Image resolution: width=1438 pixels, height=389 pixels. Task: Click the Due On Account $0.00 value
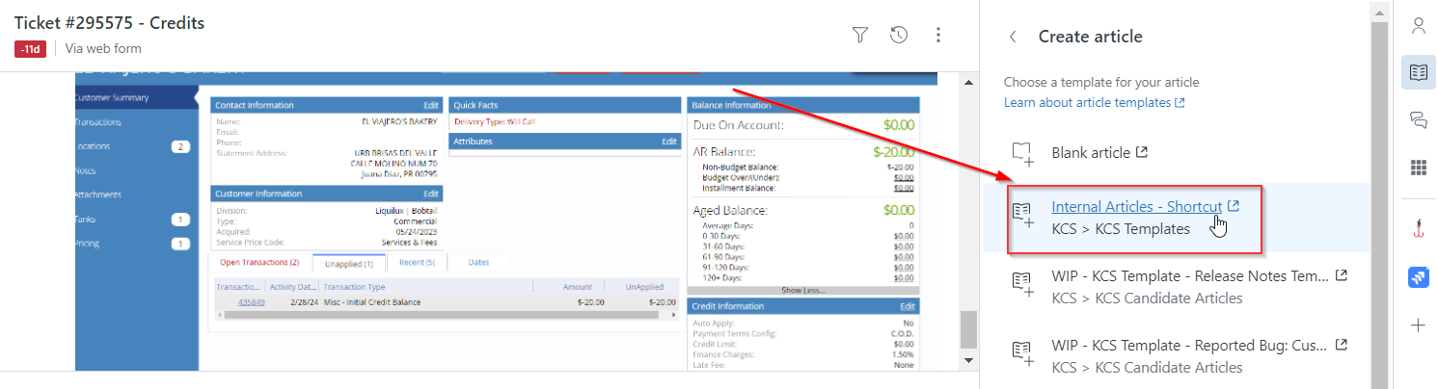pos(899,125)
